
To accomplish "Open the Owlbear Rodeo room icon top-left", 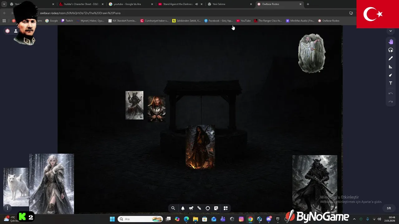I will (x=7, y=31).
